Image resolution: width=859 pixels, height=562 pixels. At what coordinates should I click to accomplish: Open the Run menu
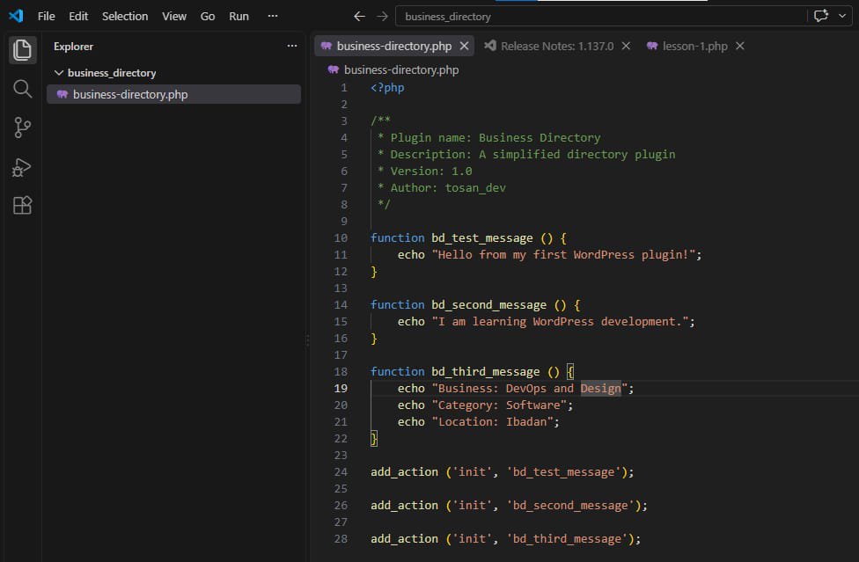pos(239,17)
